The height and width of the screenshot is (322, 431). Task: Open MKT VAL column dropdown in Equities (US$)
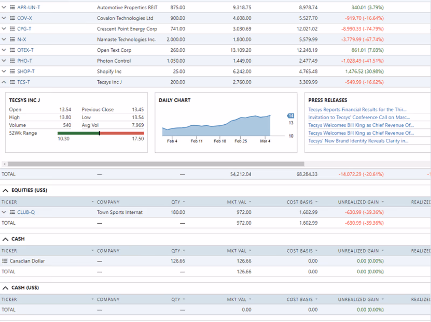pos(250,202)
